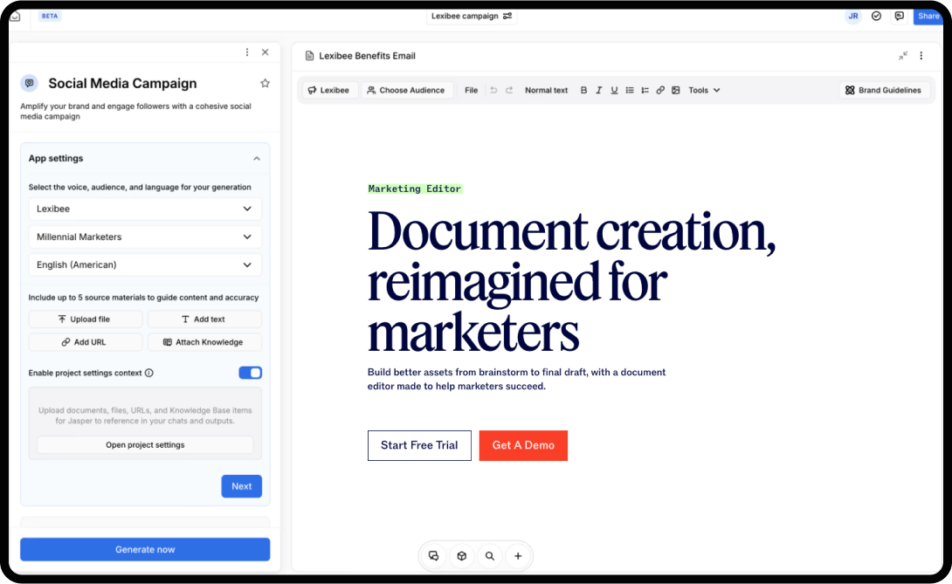Click the Social Media Campaign app icon

click(x=29, y=83)
